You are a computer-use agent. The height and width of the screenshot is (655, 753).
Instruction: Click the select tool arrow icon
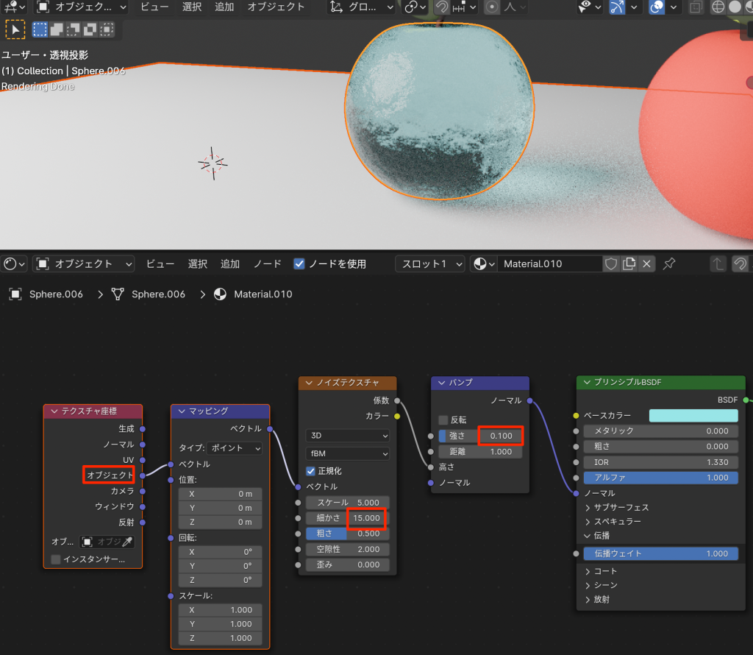pos(15,30)
